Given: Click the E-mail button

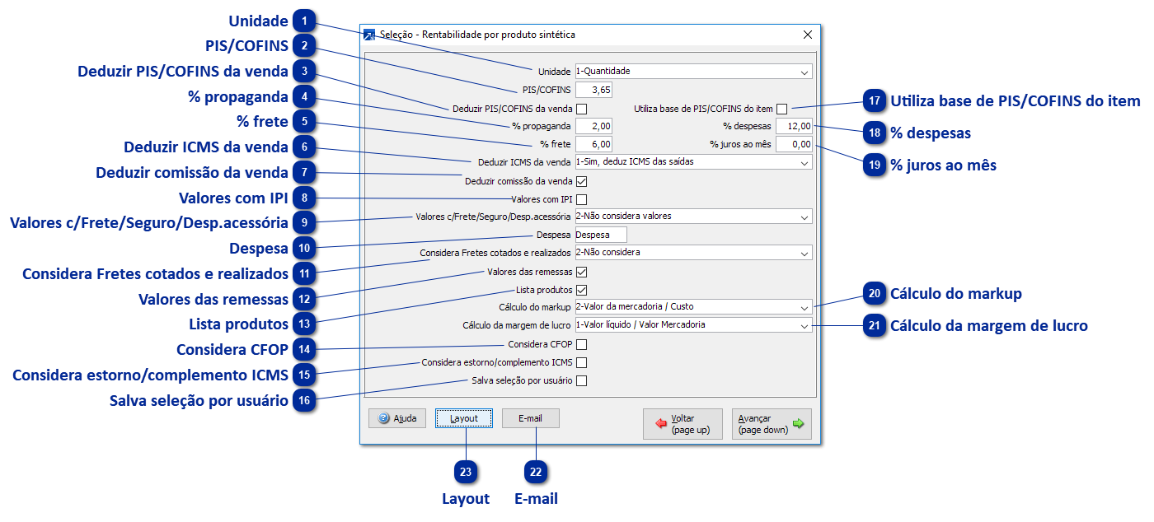Looking at the screenshot, I should click(x=530, y=418).
